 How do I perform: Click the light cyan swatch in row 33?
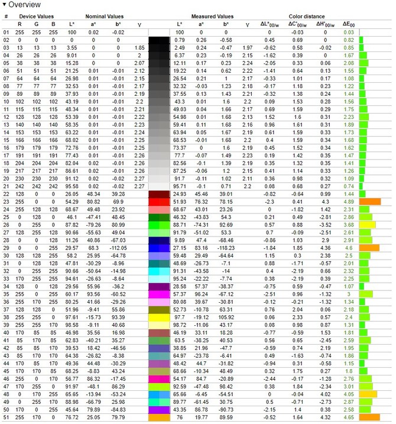click(x=159, y=279)
